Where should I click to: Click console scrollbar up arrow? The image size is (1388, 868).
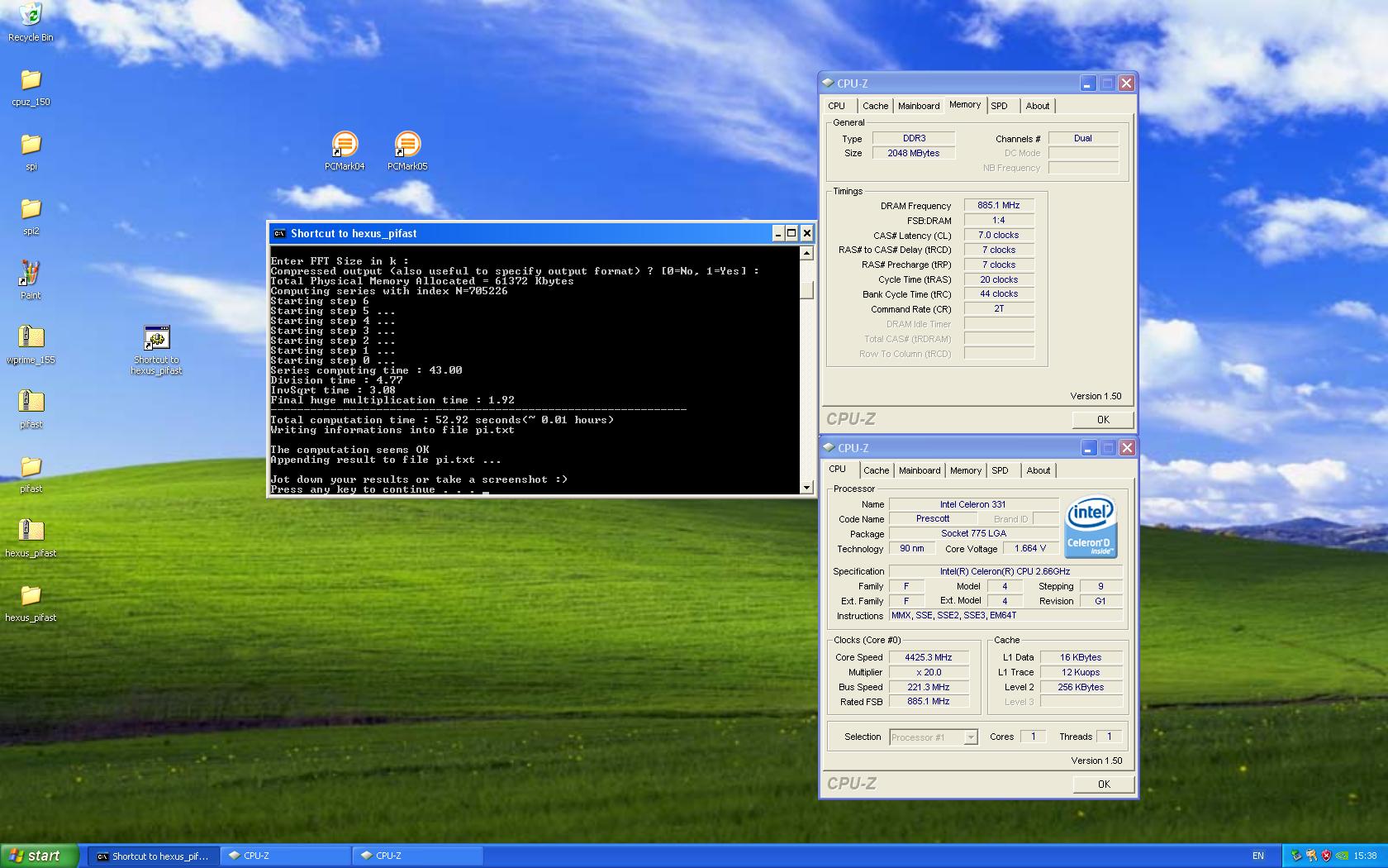click(806, 253)
